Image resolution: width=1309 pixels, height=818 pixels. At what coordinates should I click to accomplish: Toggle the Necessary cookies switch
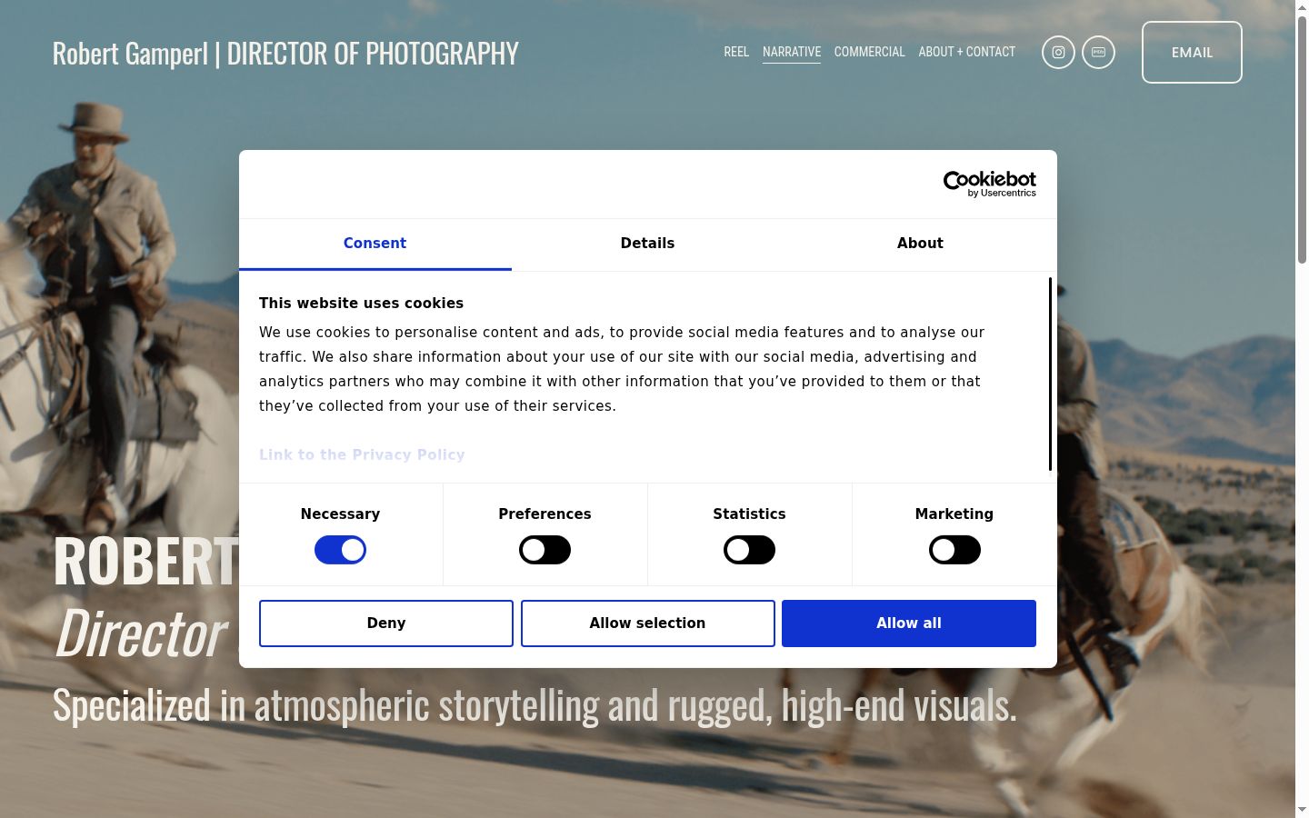pos(340,550)
